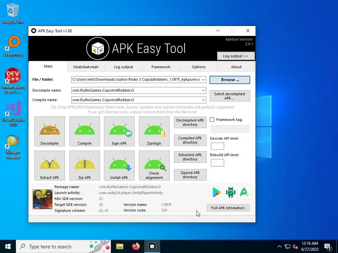Switch to the Framework tab
Image resolution: width=338 pixels, height=253 pixels.
tap(161, 67)
